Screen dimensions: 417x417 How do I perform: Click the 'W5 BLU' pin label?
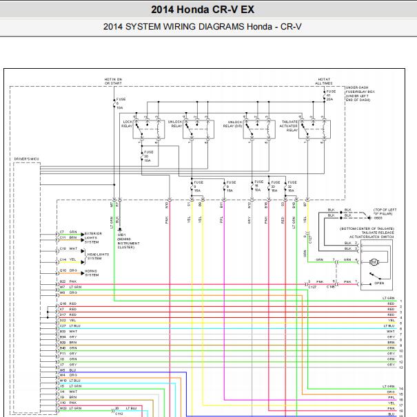tap(68, 370)
